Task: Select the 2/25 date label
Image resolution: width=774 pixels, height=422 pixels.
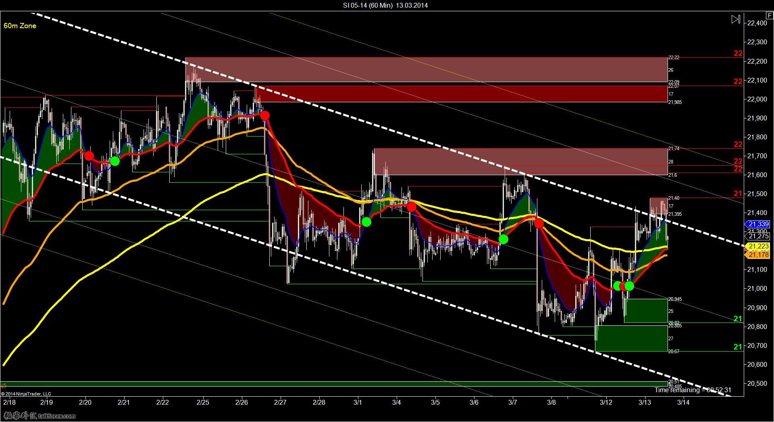Action: 203,402
